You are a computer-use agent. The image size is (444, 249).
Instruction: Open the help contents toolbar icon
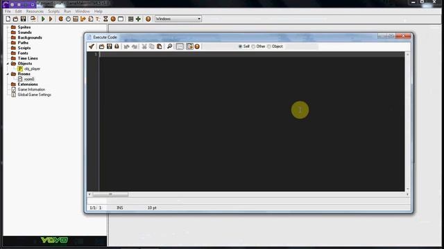(x=148, y=19)
